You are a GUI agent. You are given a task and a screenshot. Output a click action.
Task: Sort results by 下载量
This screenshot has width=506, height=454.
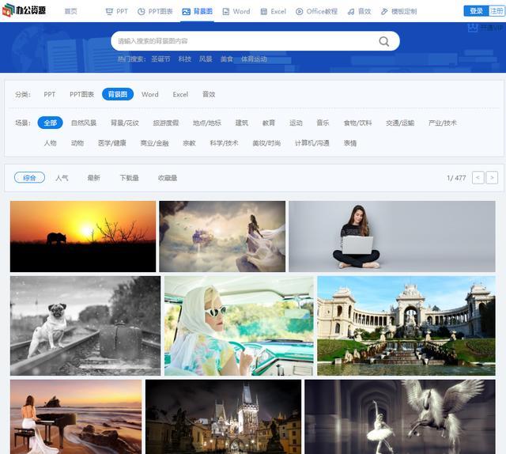click(x=129, y=178)
